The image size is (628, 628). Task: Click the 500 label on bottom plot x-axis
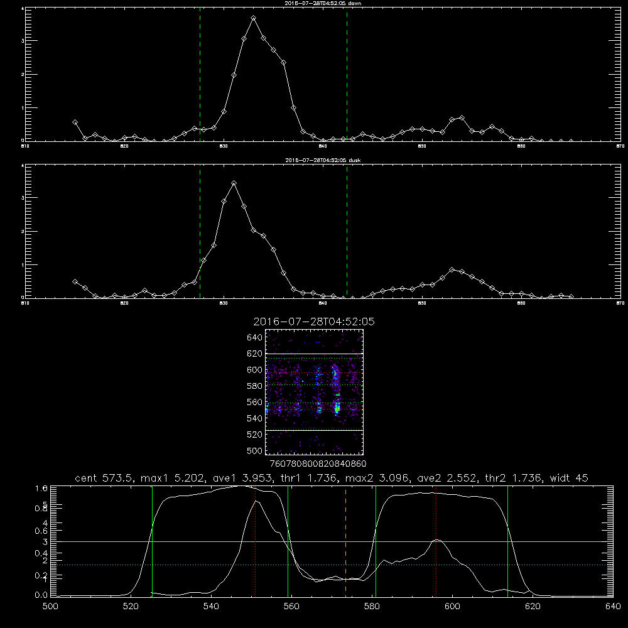coord(50,607)
